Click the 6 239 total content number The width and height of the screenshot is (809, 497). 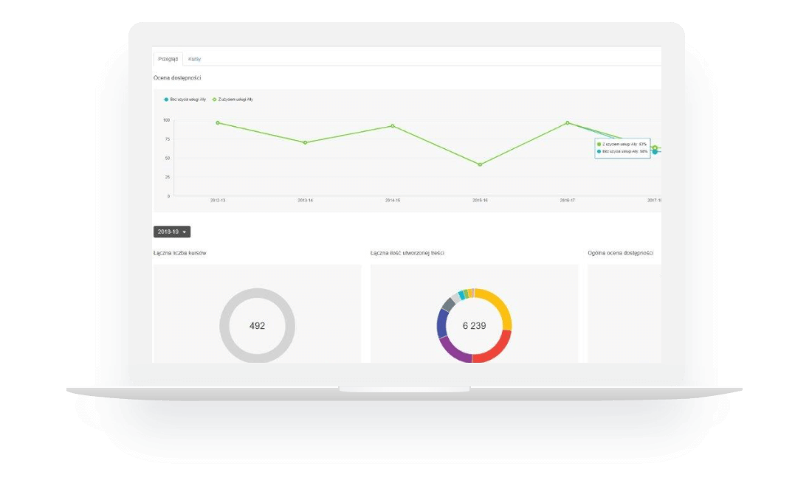coord(474,325)
